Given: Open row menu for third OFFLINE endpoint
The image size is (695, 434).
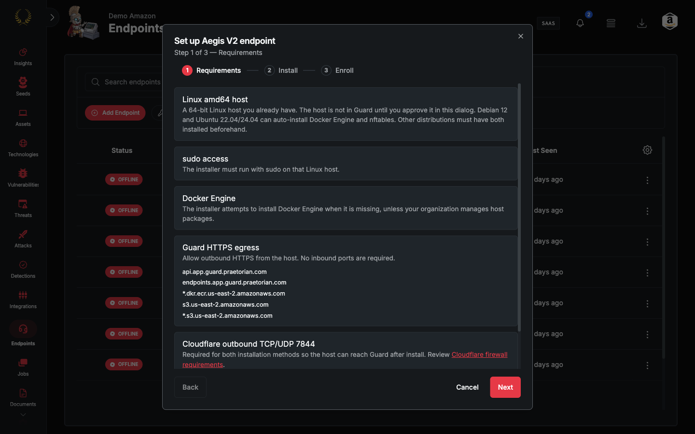Looking at the screenshot, I should point(647,242).
